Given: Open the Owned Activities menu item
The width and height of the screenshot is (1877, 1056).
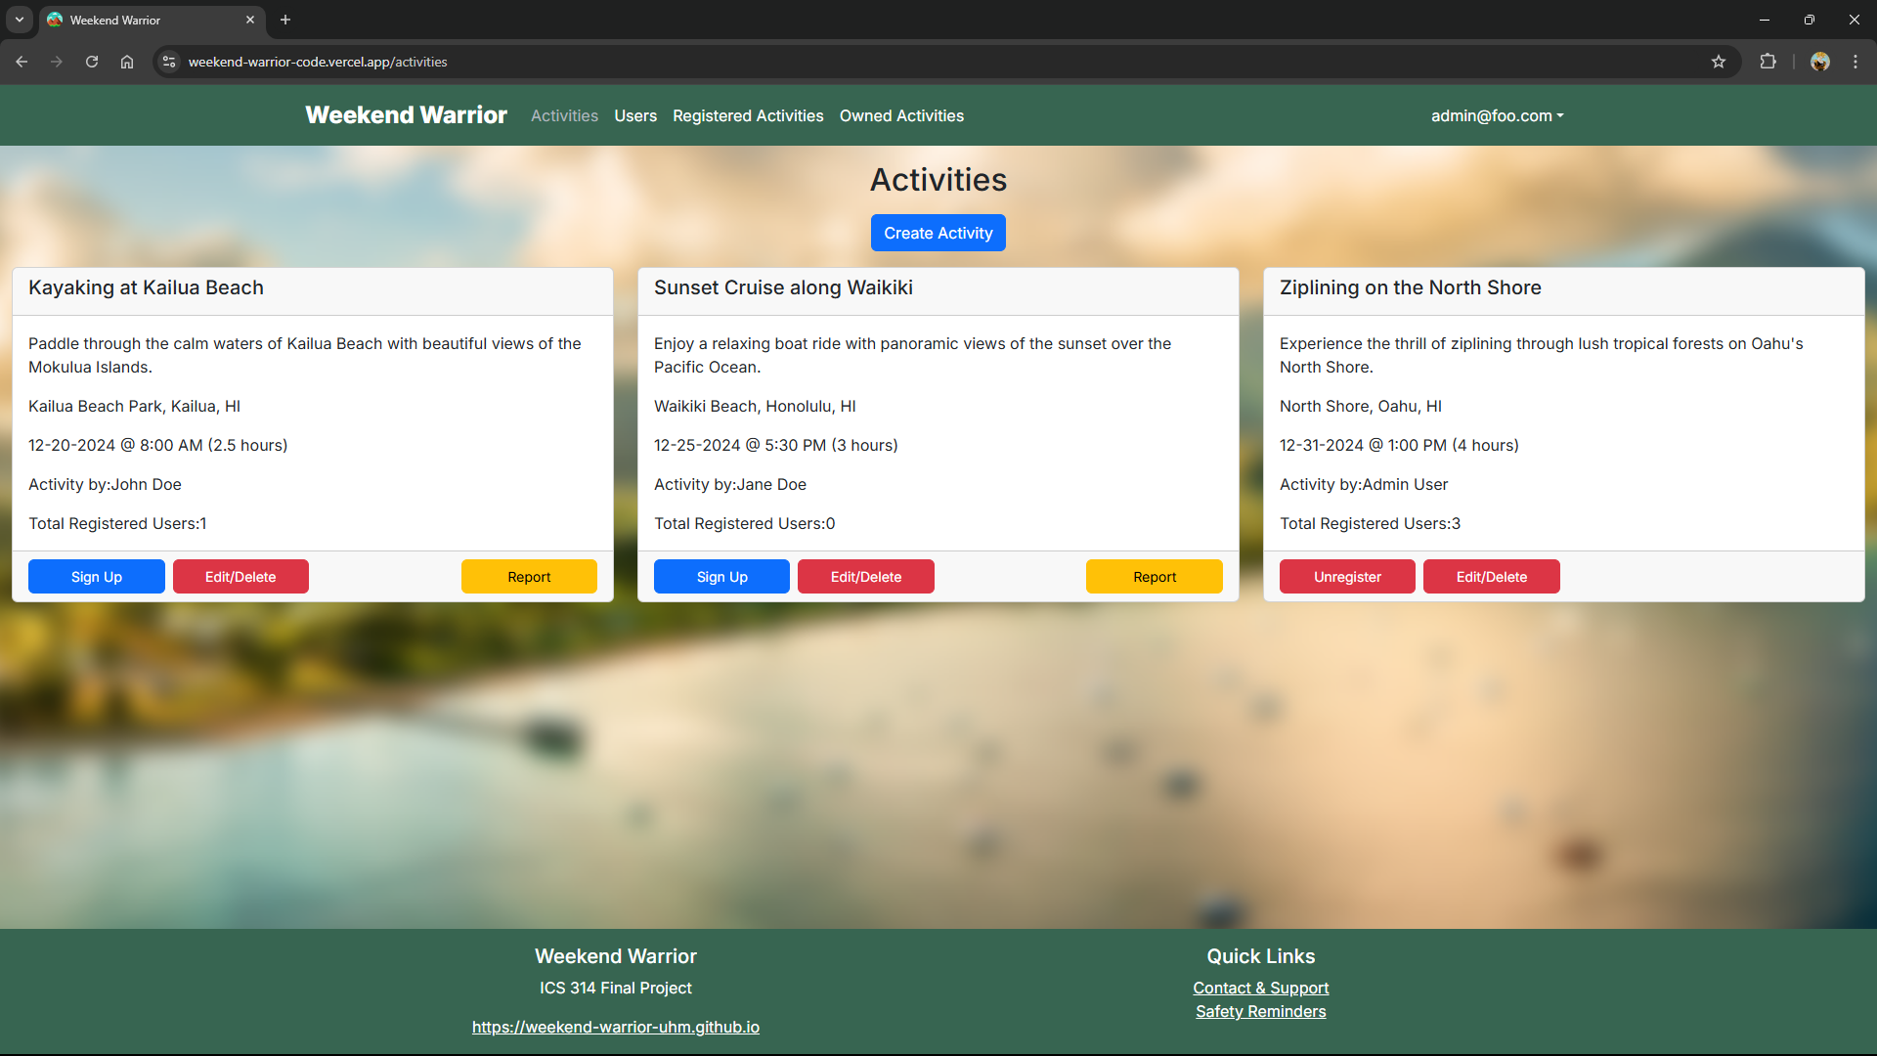Looking at the screenshot, I should [x=901, y=115].
